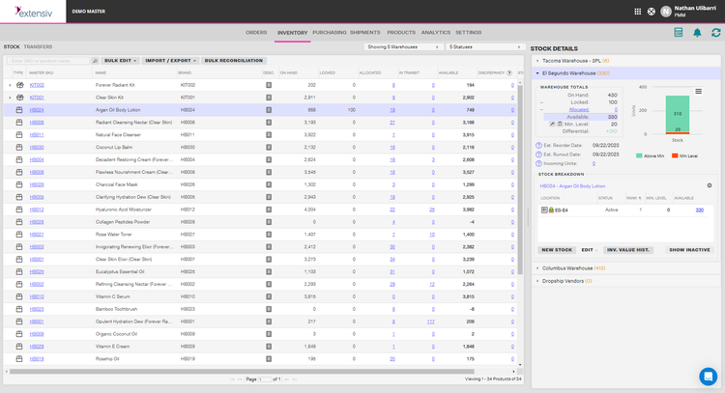Expand the KIT001 row arrow
The width and height of the screenshot is (725, 393).
click(x=10, y=98)
